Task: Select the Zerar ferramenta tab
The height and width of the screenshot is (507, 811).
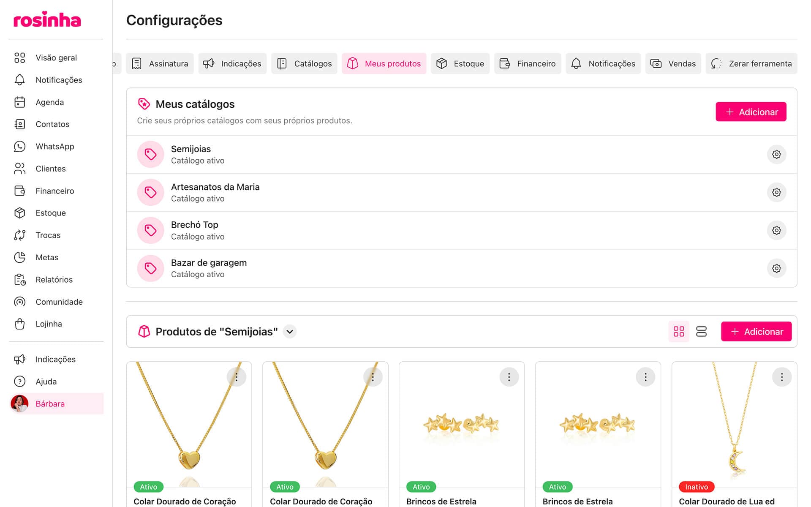Action: tap(751, 63)
